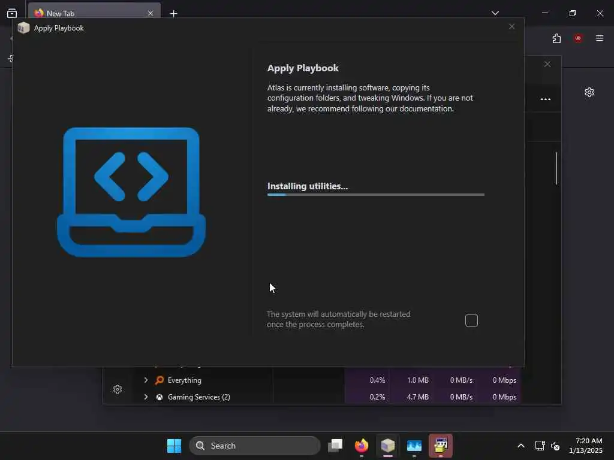Open the list all tabs dropdown arrow
The height and width of the screenshot is (460, 614).
click(x=495, y=13)
